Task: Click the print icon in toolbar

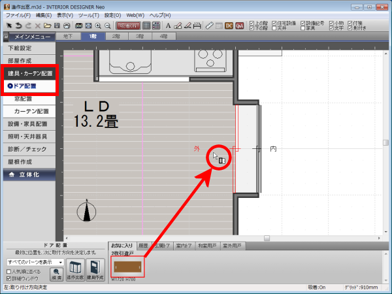Action: (x=67, y=25)
